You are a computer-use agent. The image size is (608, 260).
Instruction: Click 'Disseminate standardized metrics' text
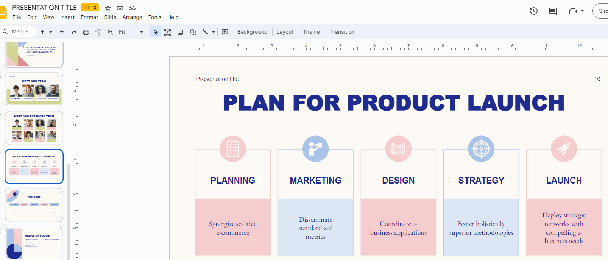coord(316,228)
